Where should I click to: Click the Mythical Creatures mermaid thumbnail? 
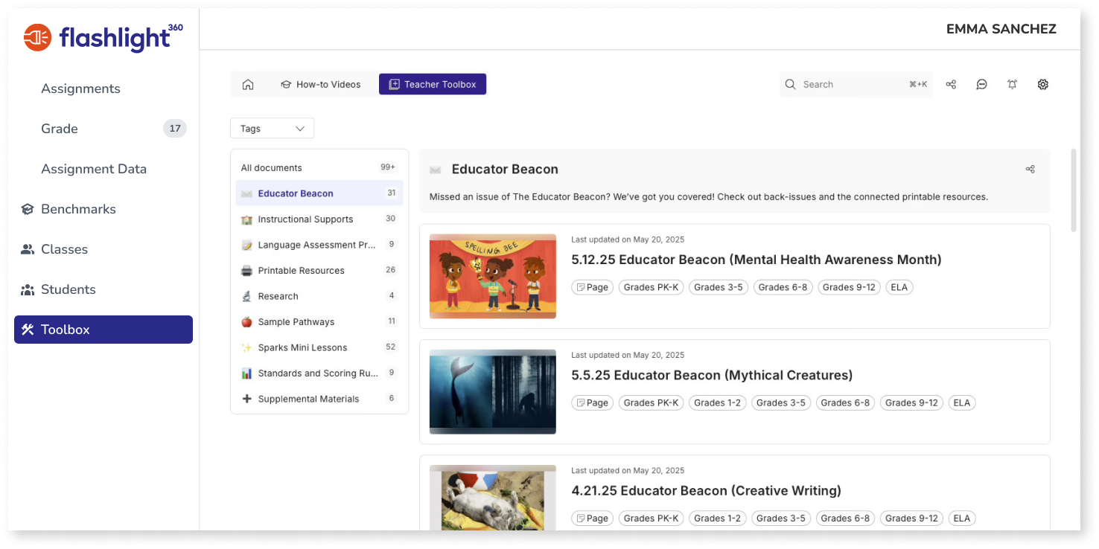pyautogui.click(x=493, y=392)
